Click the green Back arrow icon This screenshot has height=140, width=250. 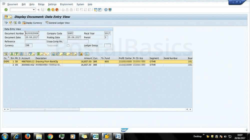49,10
